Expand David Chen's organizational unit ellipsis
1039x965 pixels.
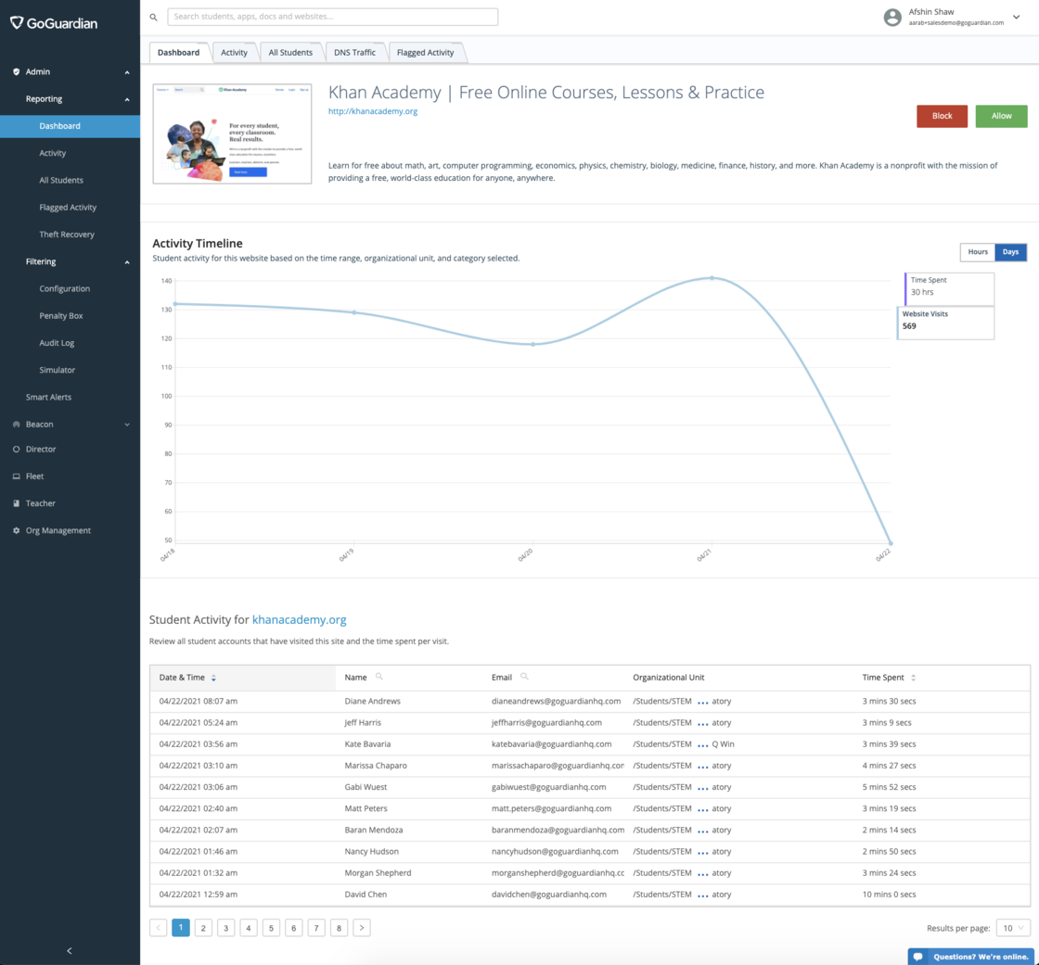[x=702, y=895]
